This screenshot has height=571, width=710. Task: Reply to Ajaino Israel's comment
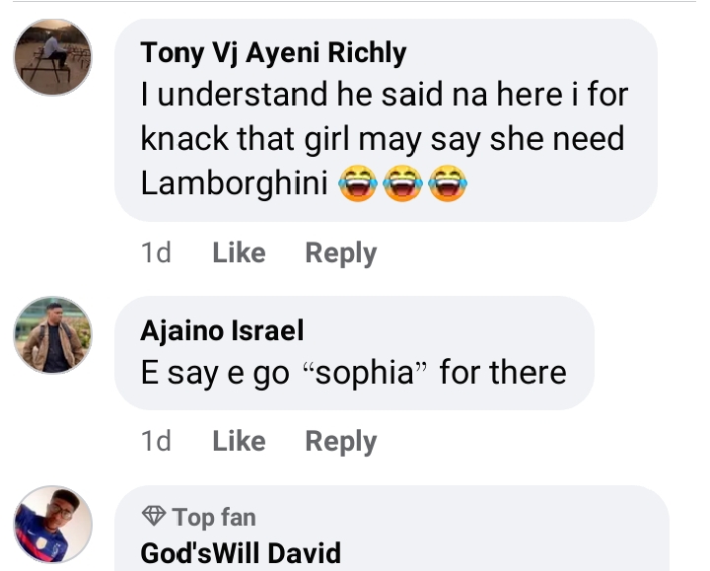(x=340, y=441)
